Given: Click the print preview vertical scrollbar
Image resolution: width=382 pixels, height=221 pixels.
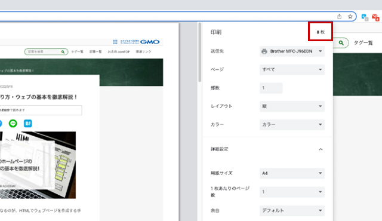Looking at the screenshot, I should pos(200,53).
